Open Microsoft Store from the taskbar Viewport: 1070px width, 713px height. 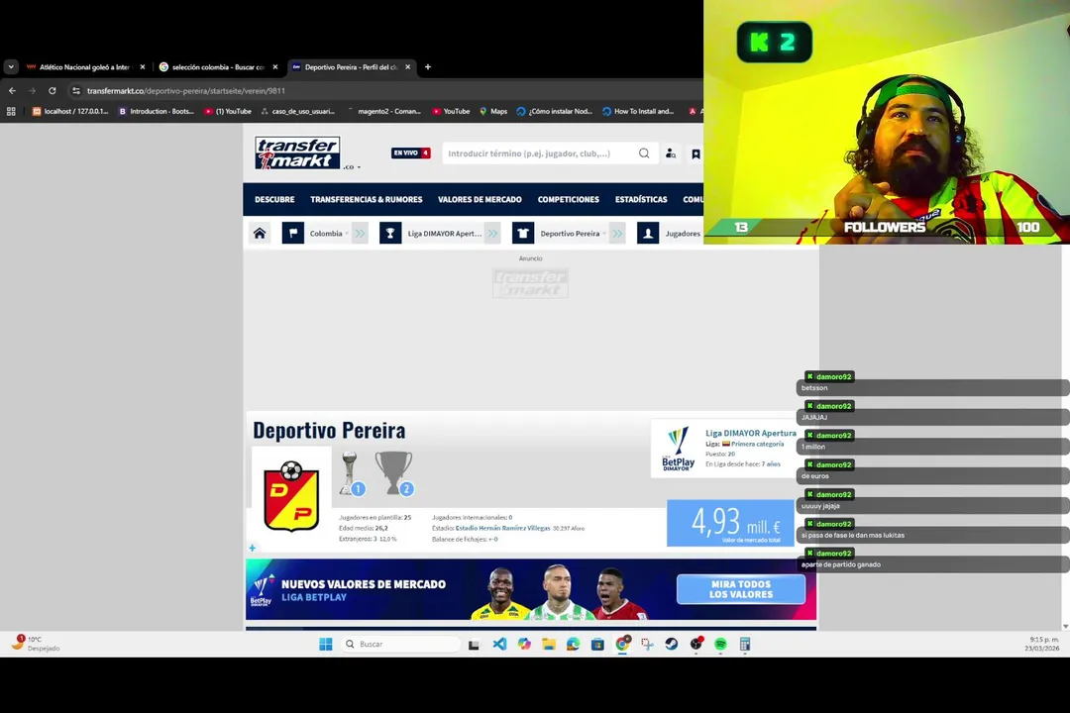pyautogui.click(x=597, y=644)
